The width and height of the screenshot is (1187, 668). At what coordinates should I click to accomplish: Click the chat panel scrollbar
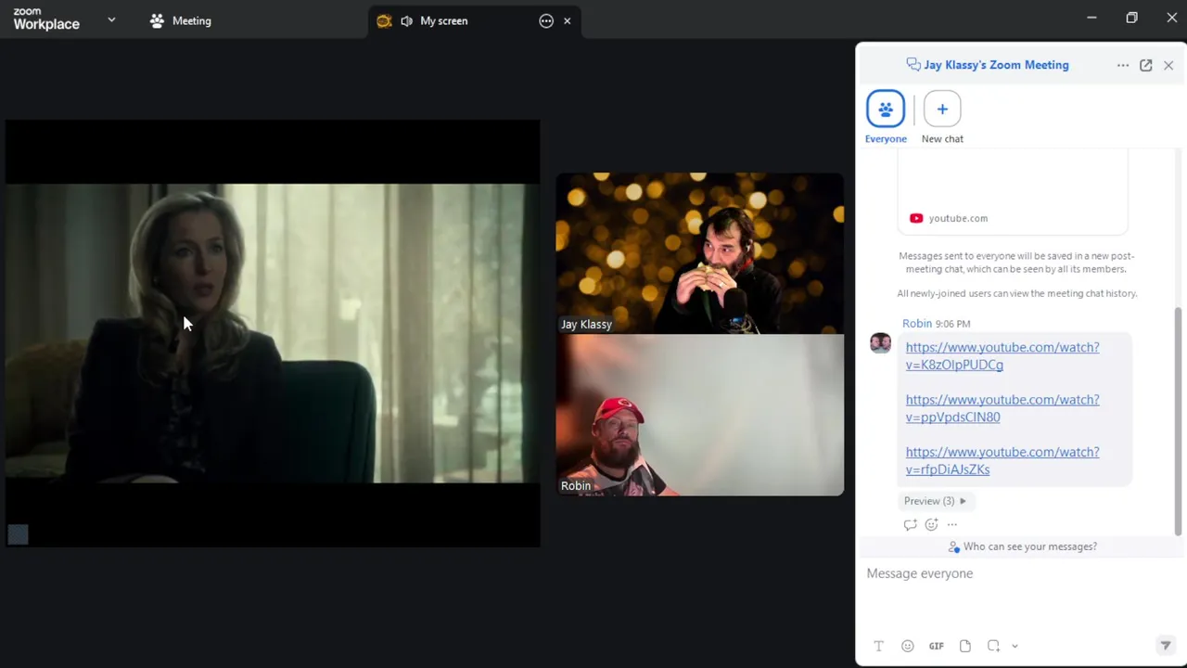(1178, 421)
